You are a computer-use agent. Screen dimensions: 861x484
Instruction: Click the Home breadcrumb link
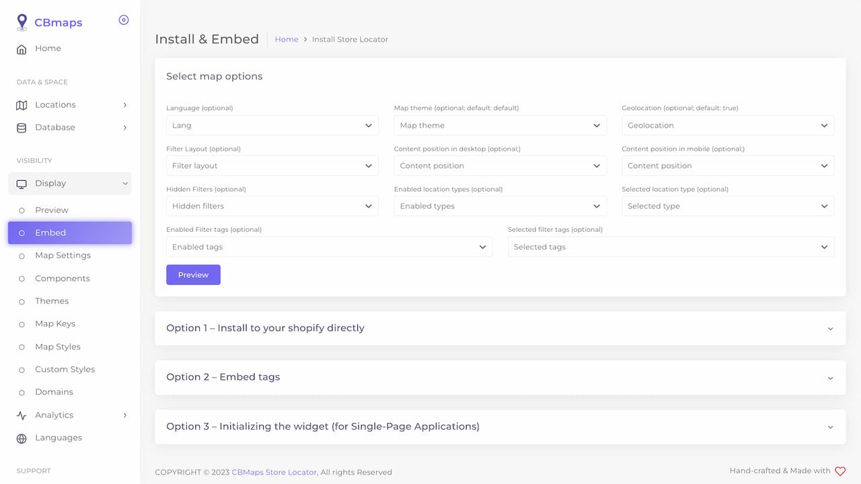coord(287,40)
